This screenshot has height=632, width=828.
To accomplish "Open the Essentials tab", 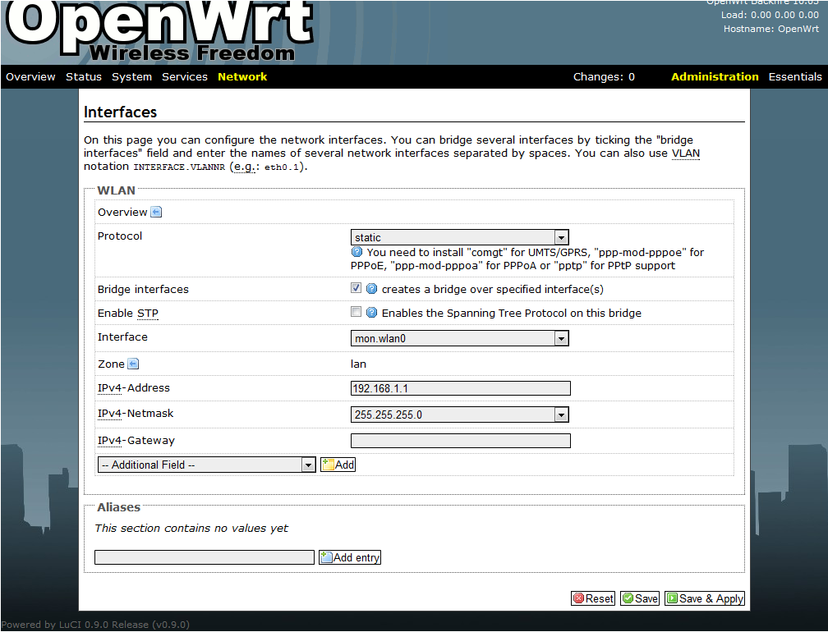I will coord(795,76).
